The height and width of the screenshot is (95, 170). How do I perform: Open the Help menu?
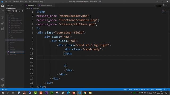coord(42,2)
